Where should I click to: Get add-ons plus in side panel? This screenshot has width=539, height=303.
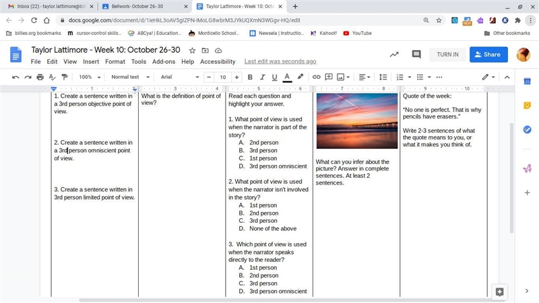[527, 193]
